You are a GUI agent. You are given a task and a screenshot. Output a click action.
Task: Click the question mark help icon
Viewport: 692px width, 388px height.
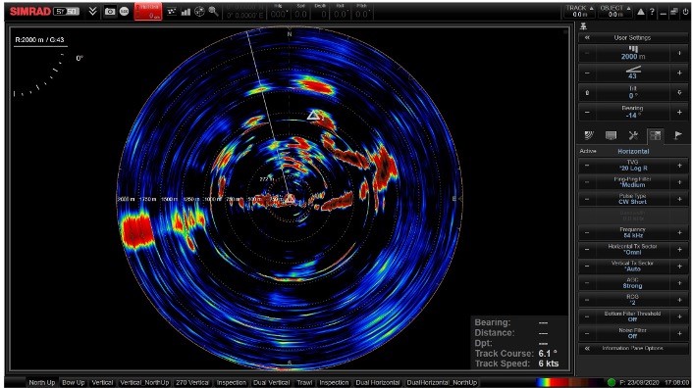click(652, 13)
